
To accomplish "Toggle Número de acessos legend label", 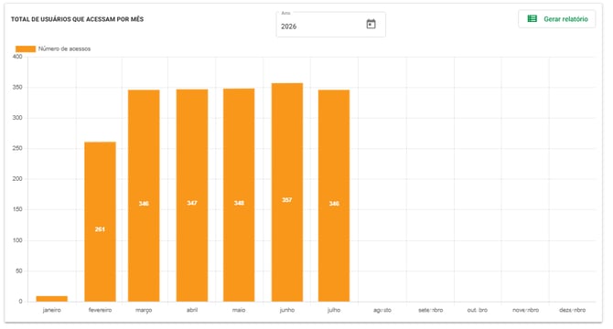I will coord(65,48).
